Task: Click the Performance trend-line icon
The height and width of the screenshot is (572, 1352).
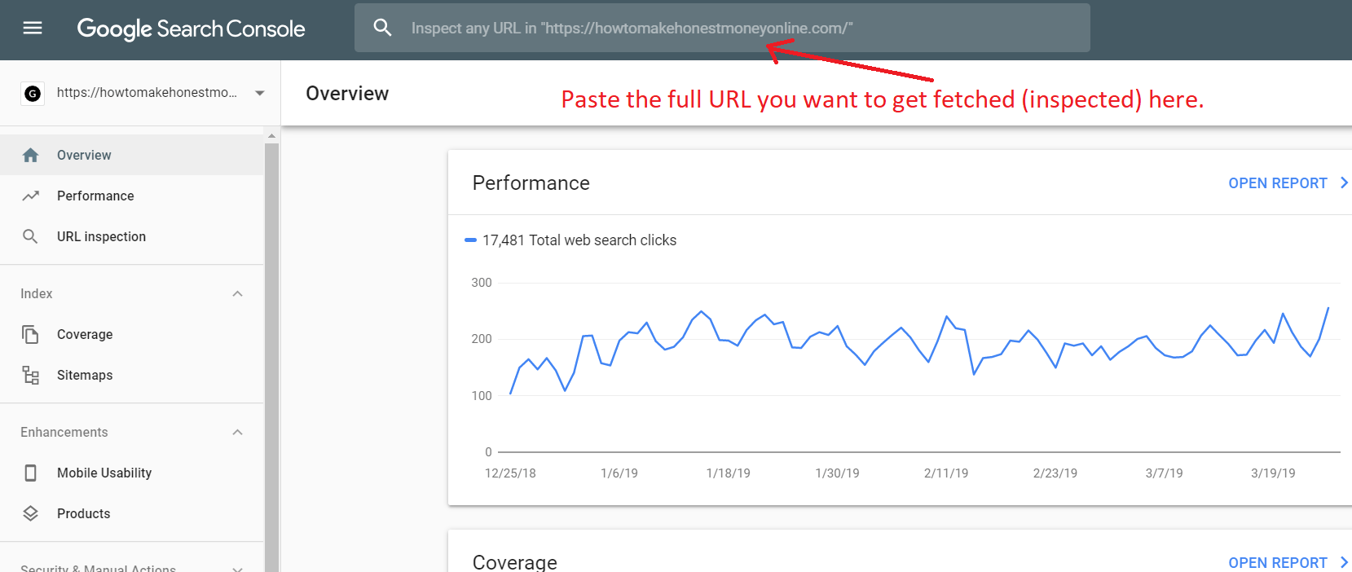Action: click(31, 196)
